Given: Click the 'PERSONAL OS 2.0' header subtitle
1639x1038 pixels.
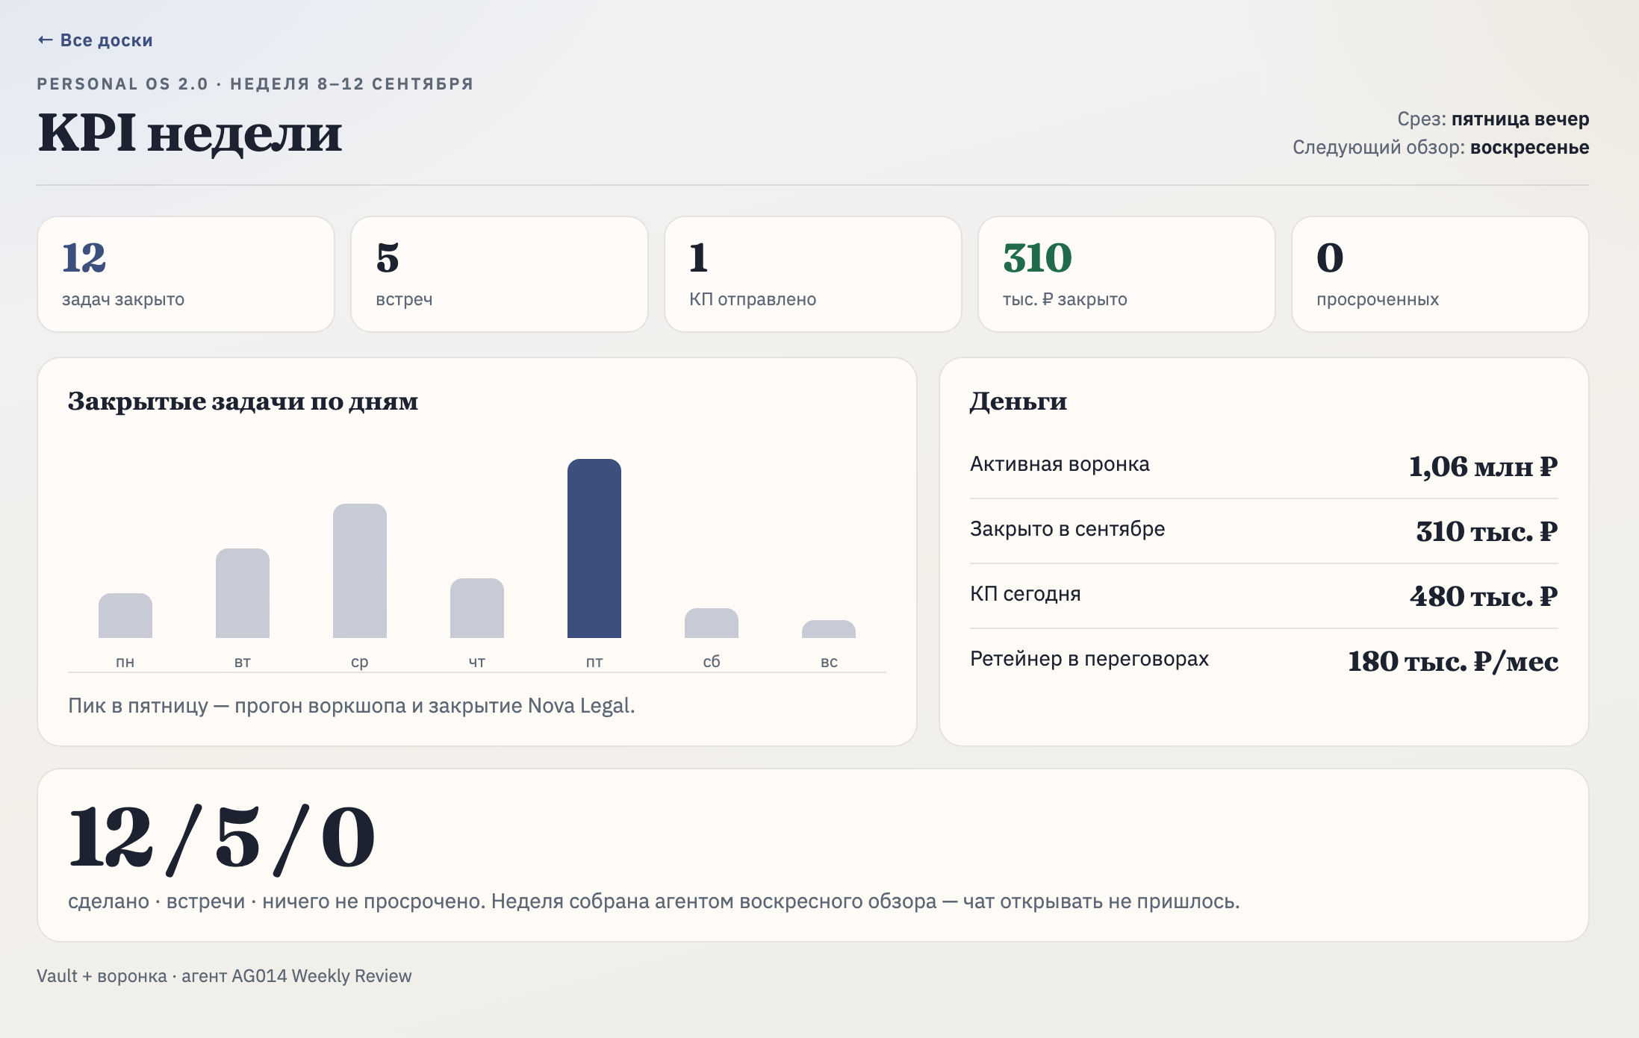Looking at the screenshot, I should pyautogui.click(x=255, y=84).
